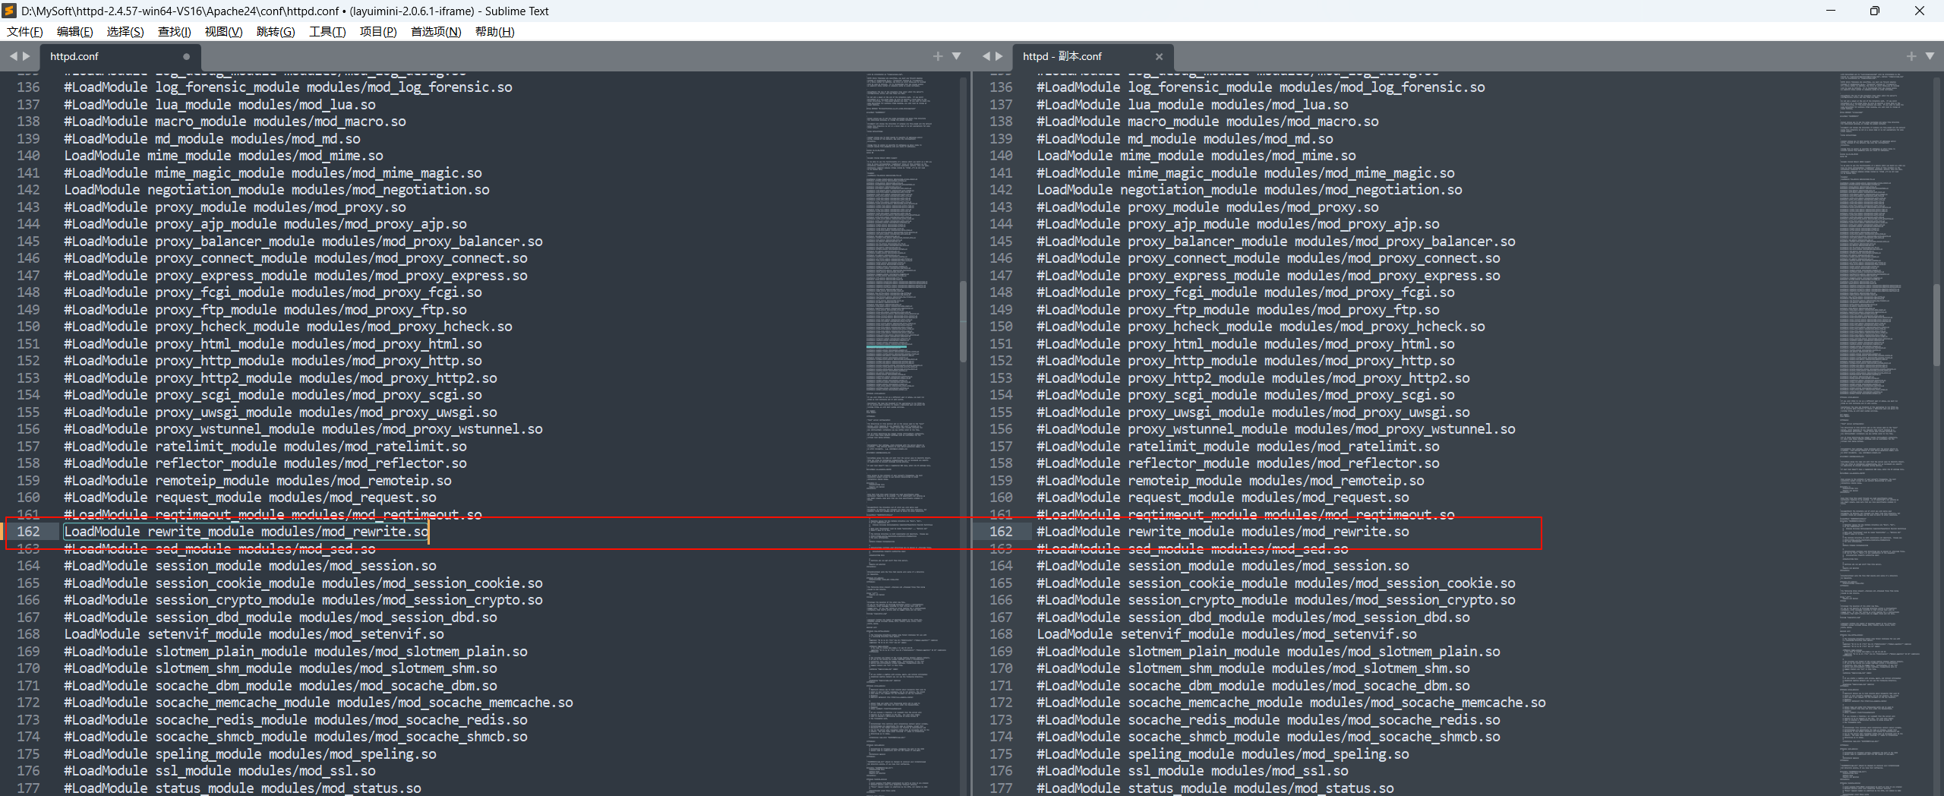Open the 编辑(E) menu

(75, 31)
